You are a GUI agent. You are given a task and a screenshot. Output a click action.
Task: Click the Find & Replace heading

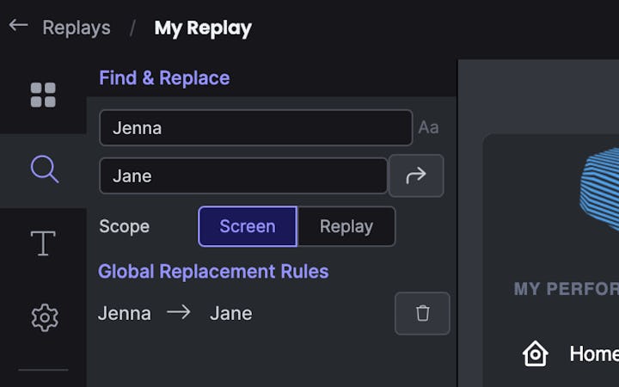164,78
